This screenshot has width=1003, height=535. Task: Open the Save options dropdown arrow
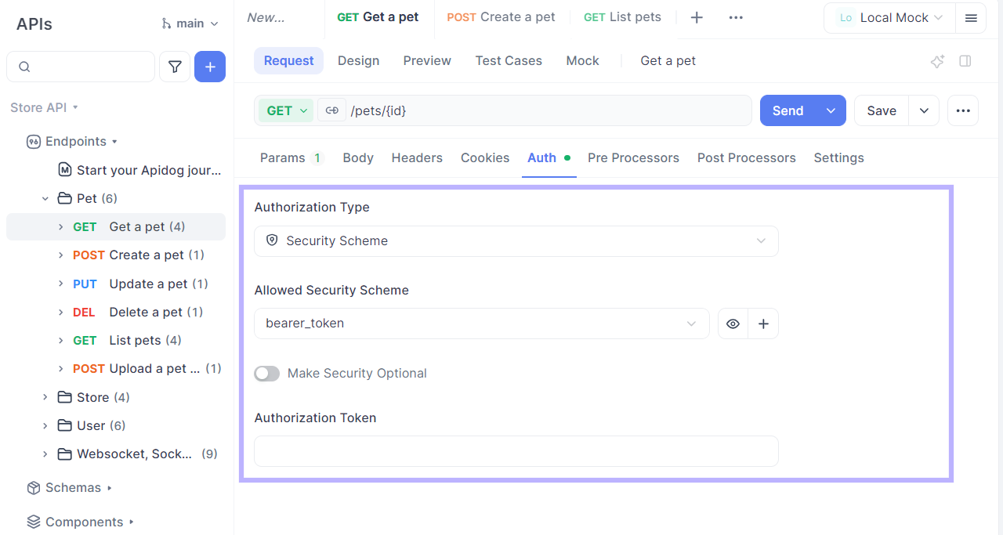tap(924, 110)
